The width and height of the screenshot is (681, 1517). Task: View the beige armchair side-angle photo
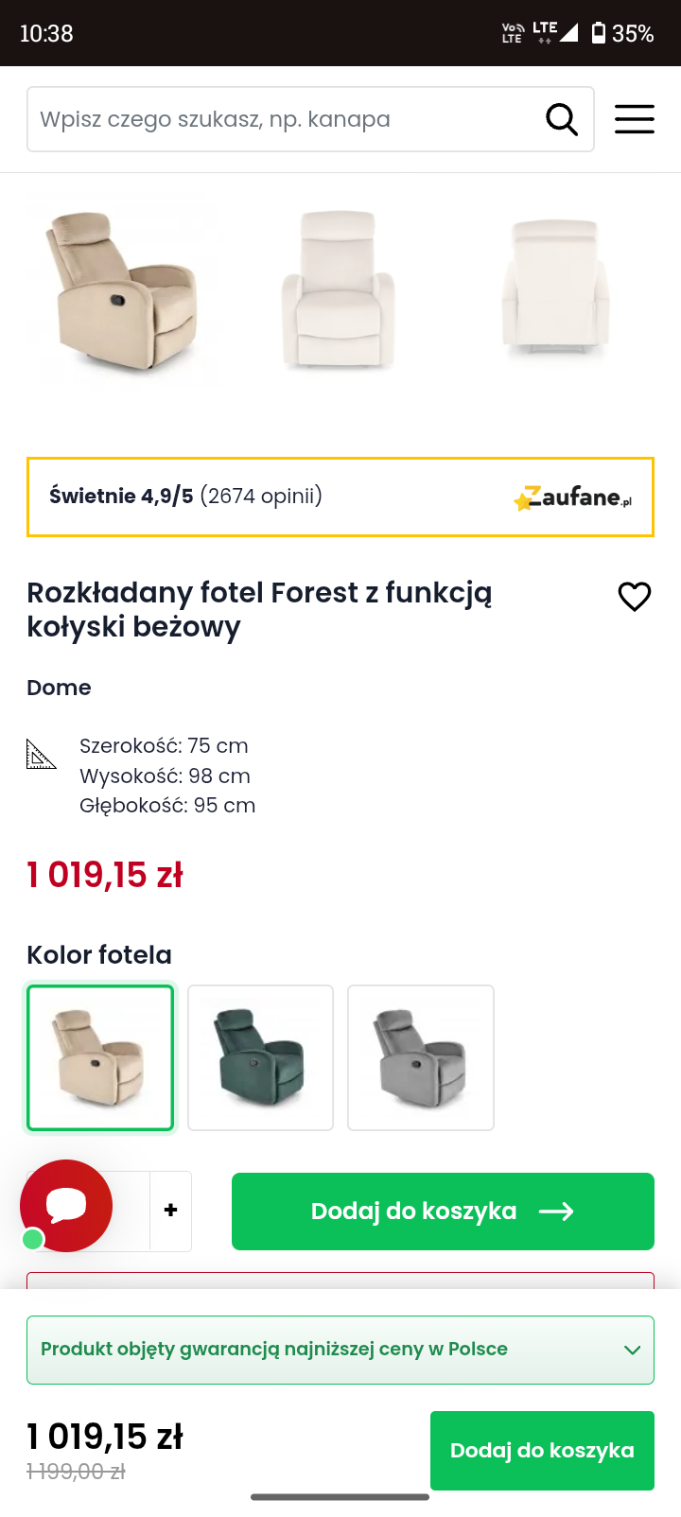click(121, 291)
